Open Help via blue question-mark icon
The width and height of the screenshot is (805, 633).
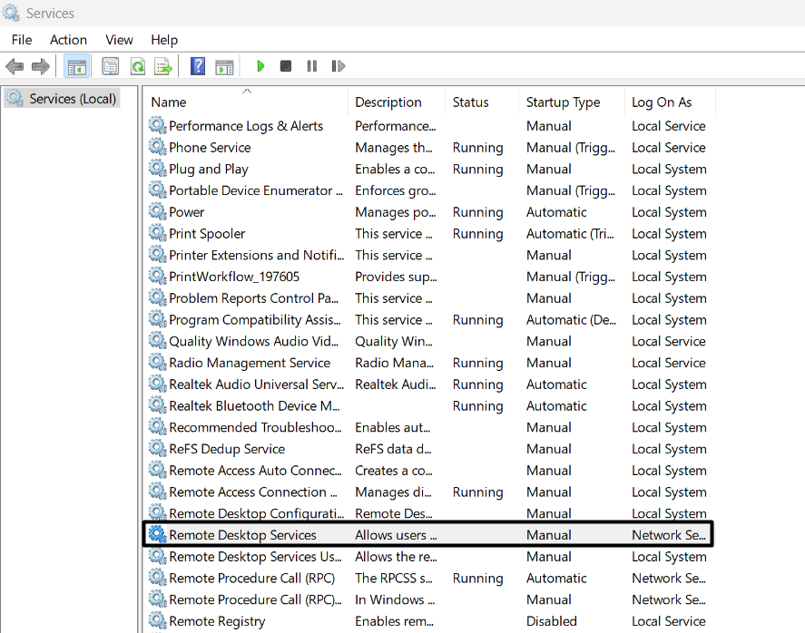tap(197, 66)
